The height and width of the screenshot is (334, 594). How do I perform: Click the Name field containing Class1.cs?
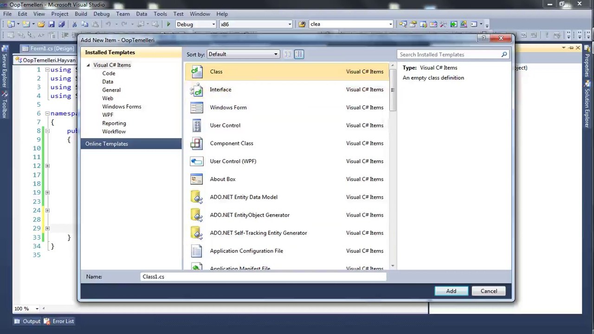point(264,276)
